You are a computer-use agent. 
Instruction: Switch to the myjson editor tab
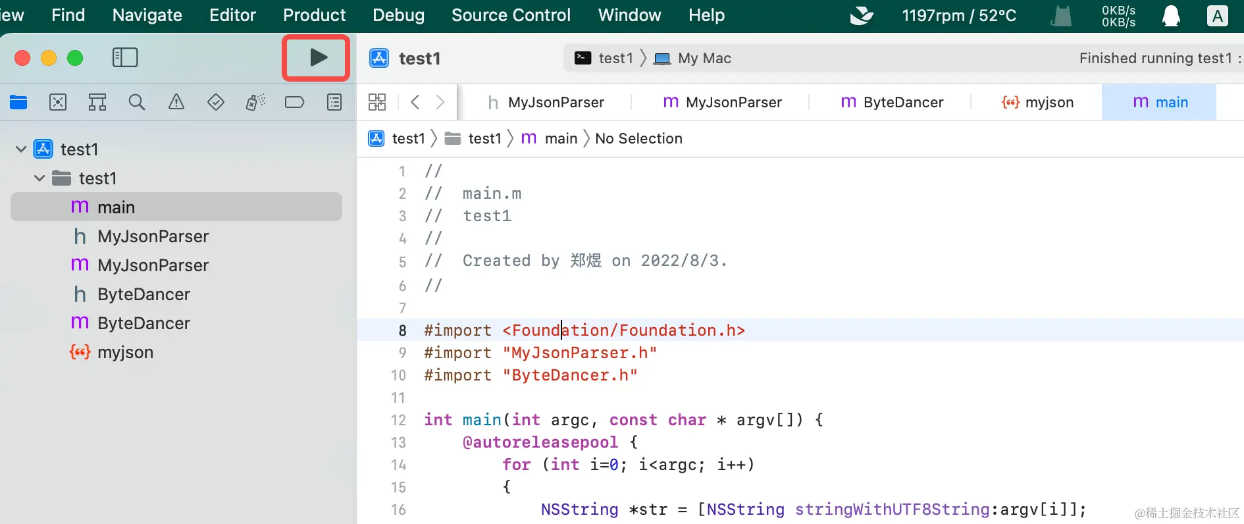pyautogui.click(x=1037, y=102)
